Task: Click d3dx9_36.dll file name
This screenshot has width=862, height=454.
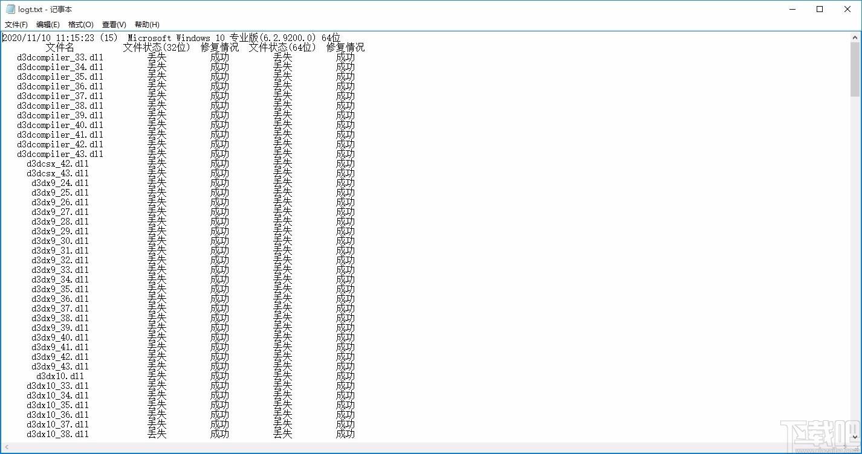Action: [x=60, y=299]
